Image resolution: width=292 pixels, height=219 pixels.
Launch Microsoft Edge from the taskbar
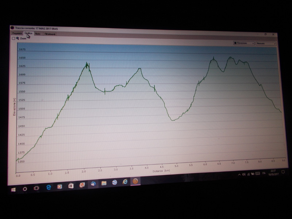tap(49, 187)
